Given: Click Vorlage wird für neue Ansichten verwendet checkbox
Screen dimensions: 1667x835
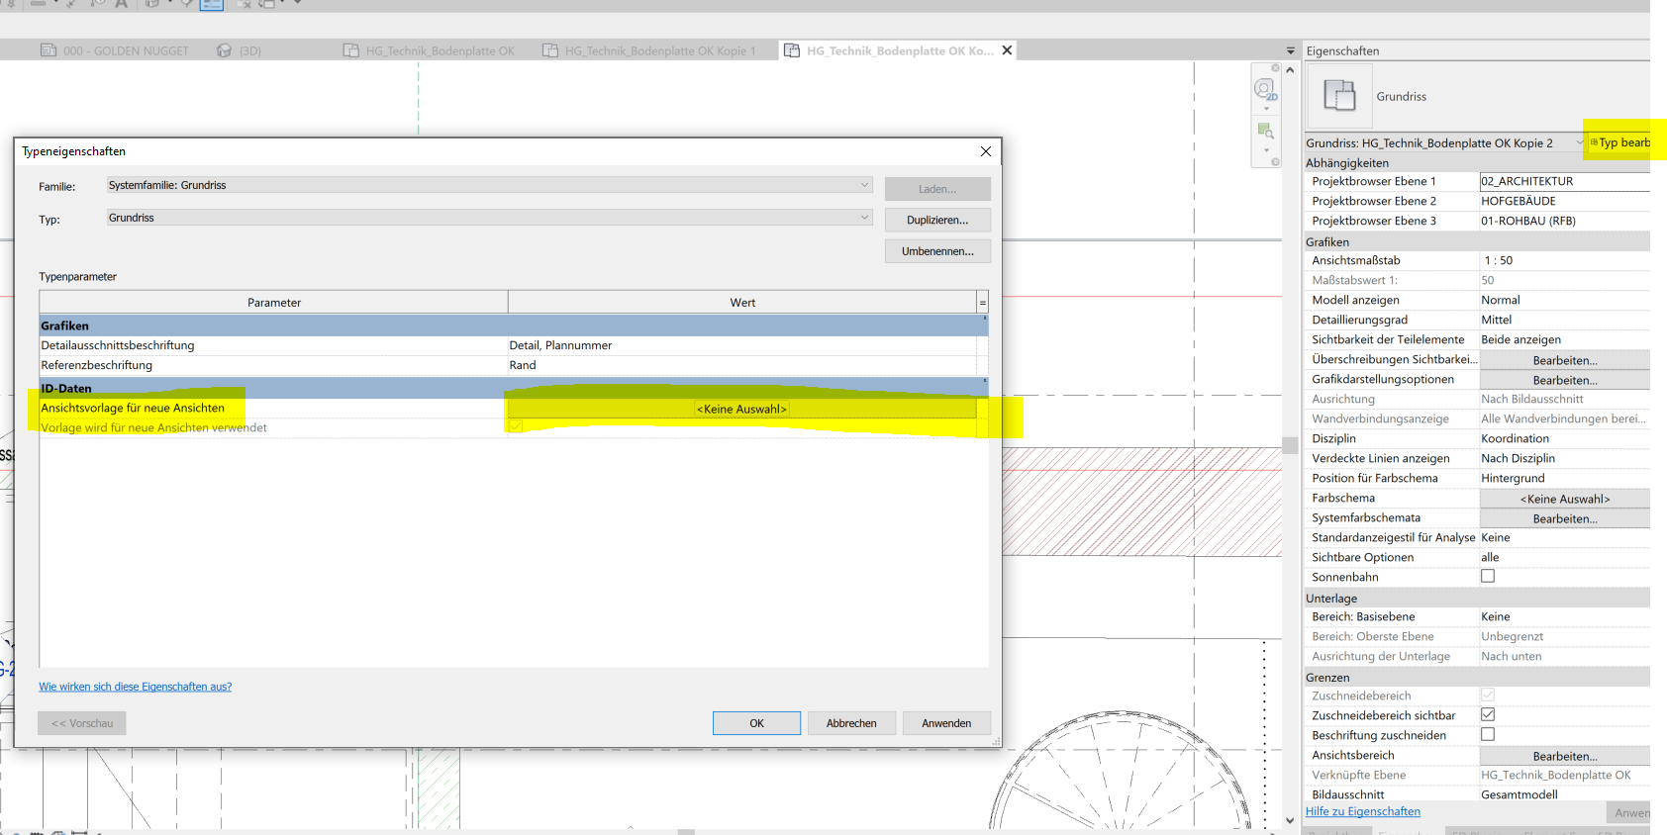Looking at the screenshot, I should pos(516,426).
